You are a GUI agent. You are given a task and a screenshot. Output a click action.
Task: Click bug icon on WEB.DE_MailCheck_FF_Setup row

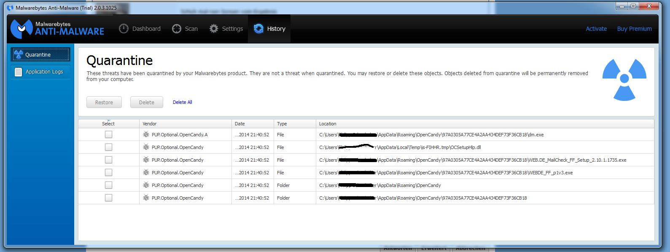(146, 160)
